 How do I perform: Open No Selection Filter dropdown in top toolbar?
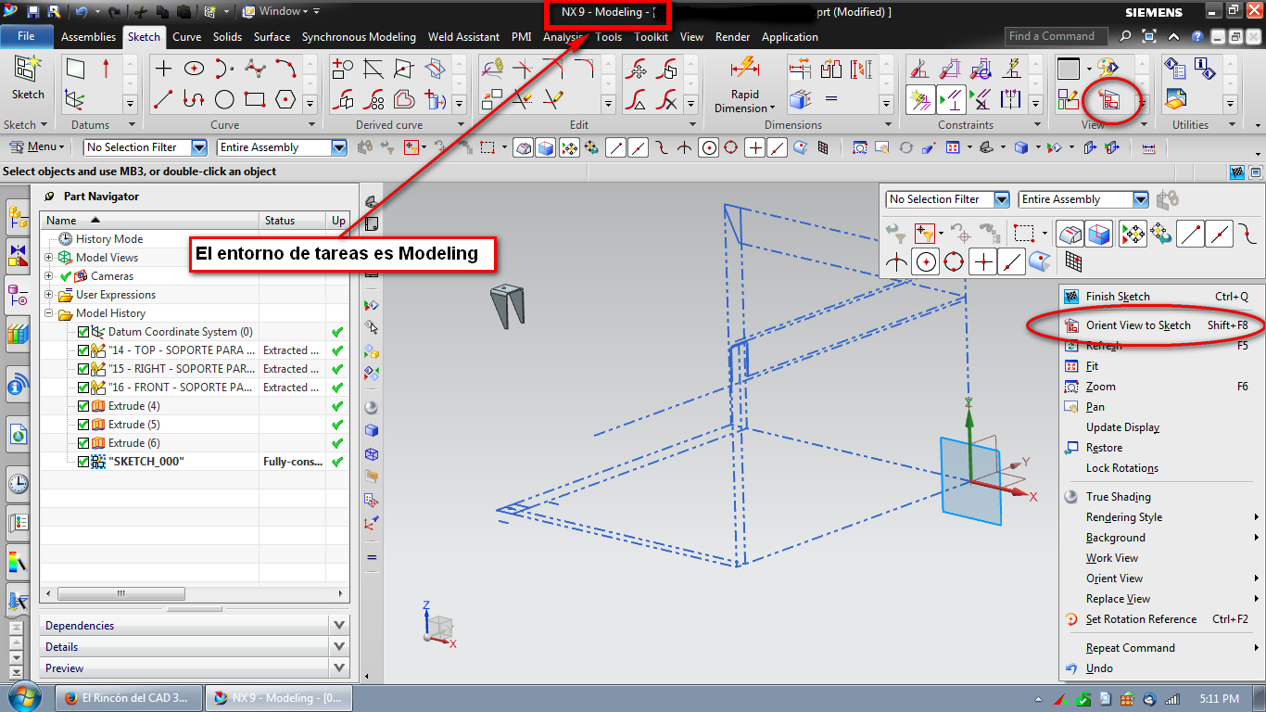pyautogui.click(x=197, y=147)
